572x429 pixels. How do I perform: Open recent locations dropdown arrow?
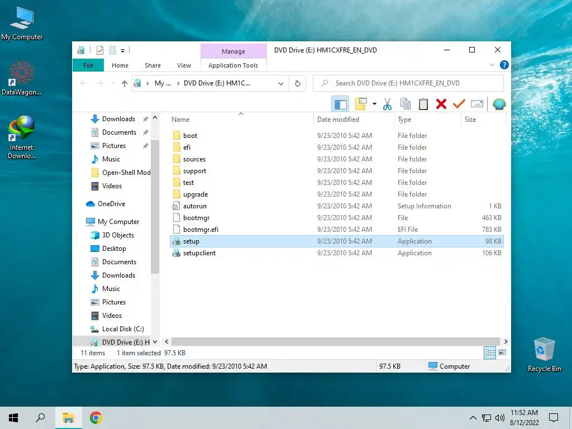[x=113, y=84]
